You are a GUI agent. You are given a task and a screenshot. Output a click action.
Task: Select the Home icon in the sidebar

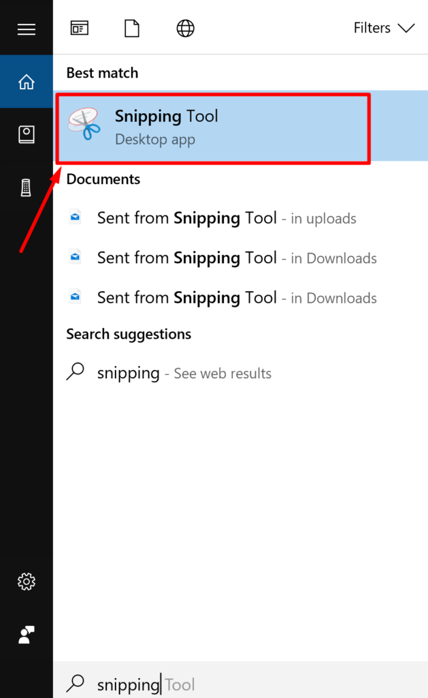[x=27, y=82]
